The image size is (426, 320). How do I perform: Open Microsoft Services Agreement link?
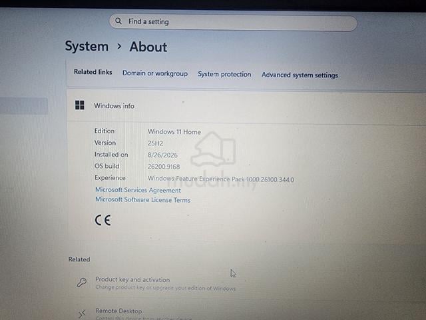138,190
